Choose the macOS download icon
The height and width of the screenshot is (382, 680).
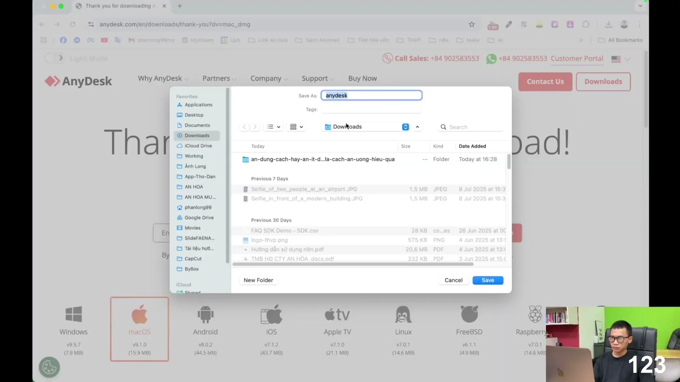(x=140, y=314)
